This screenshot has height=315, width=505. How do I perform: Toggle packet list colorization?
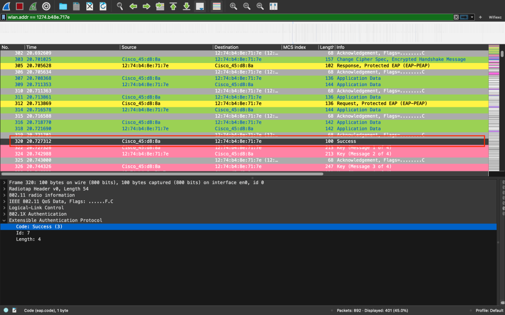(216, 6)
